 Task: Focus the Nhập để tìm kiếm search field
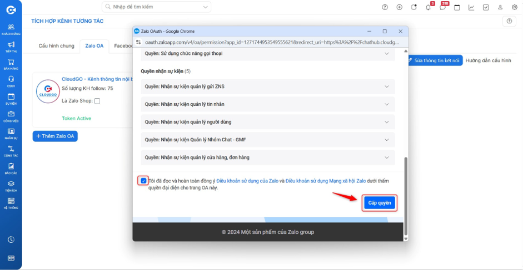click(156, 7)
